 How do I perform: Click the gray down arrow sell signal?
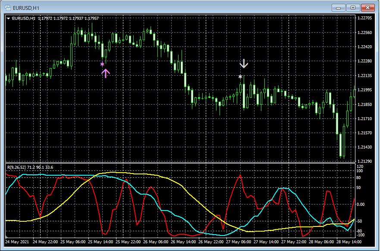(244, 64)
